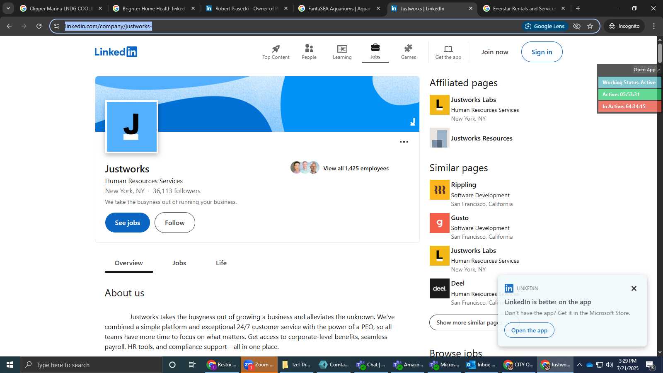Select the Overview section tab

coord(128,263)
